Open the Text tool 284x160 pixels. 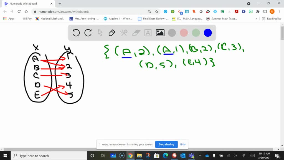(147, 32)
